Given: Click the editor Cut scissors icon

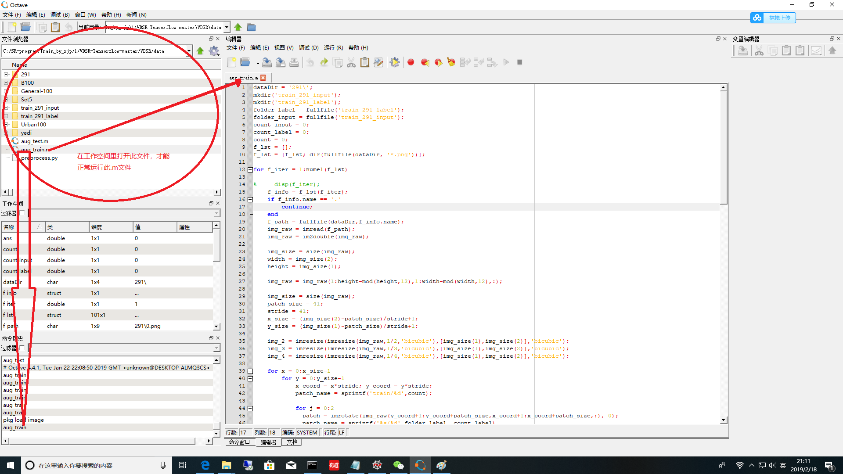Looking at the screenshot, I should [351, 62].
